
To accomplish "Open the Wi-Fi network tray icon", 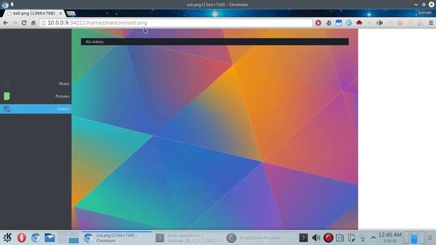I will click(x=362, y=238).
